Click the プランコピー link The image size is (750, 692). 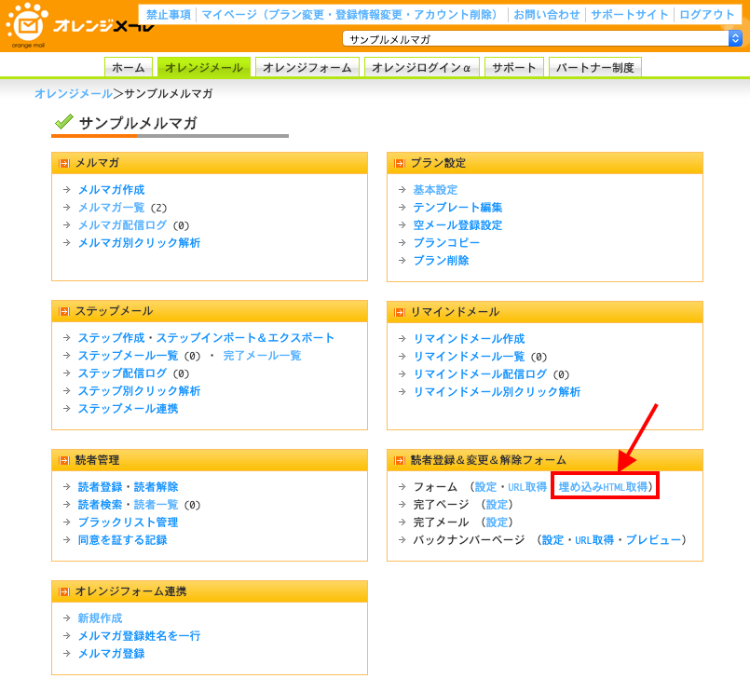pyautogui.click(x=446, y=243)
